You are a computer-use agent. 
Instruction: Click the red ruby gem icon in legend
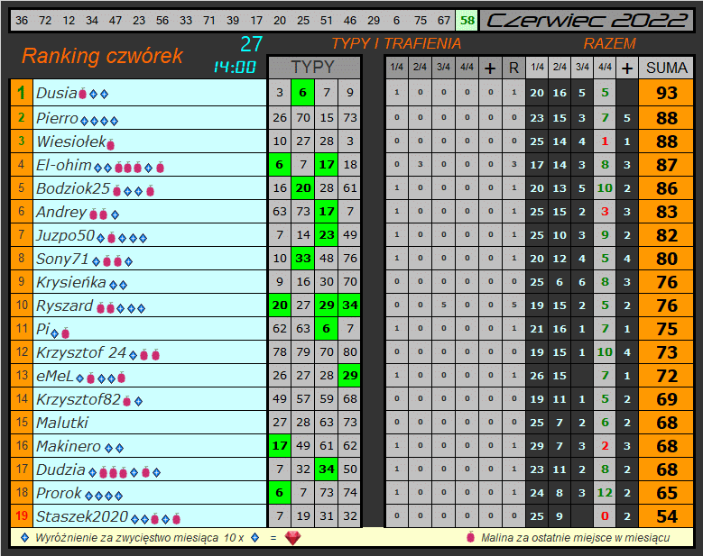292,538
